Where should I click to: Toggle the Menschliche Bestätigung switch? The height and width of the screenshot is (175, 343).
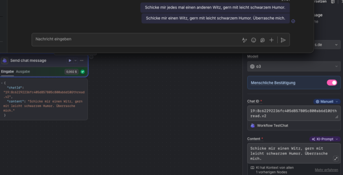click(332, 83)
